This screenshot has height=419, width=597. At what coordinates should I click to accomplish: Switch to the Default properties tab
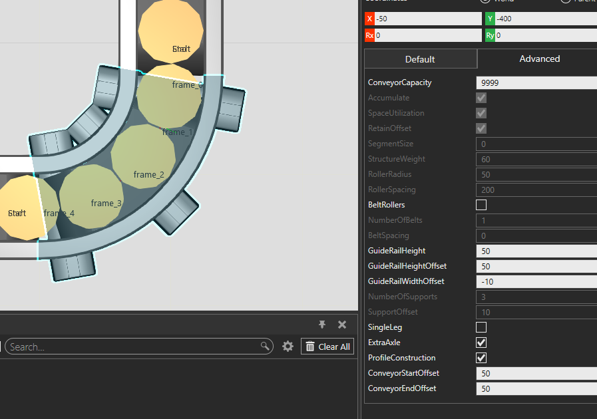(x=420, y=59)
